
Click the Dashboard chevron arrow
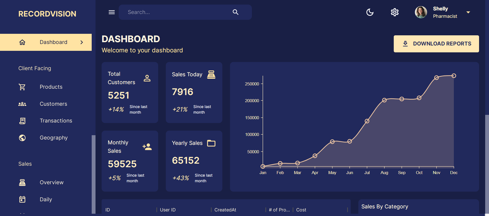point(82,42)
